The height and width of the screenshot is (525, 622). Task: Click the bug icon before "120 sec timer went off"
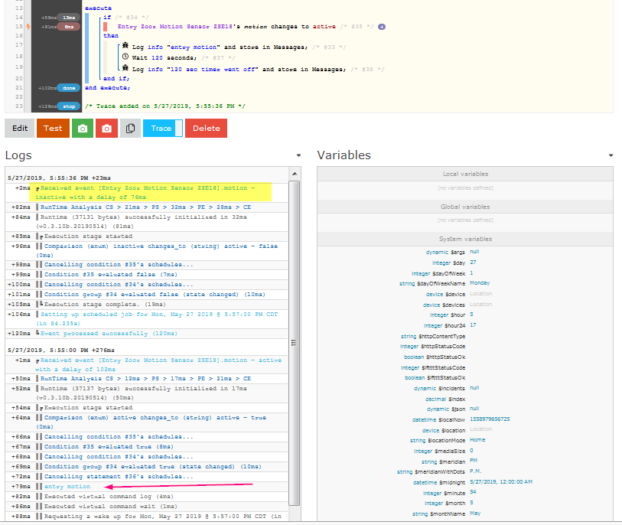pos(125,68)
